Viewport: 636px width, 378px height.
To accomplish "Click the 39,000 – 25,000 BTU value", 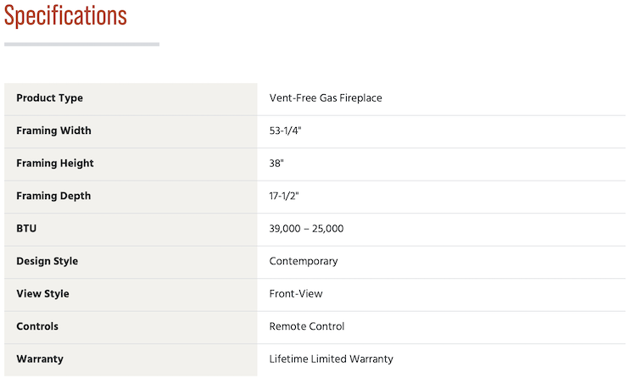I will coord(306,228).
